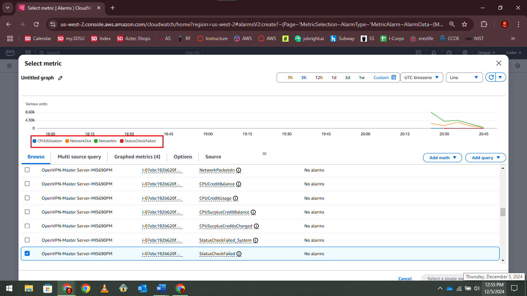The image size is (527, 296).
Task: Open the Add query dropdown
Action: [x=486, y=158]
